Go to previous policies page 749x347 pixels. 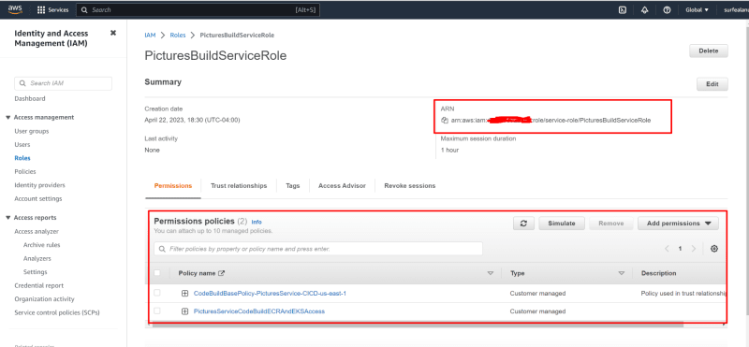click(x=667, y=249)
